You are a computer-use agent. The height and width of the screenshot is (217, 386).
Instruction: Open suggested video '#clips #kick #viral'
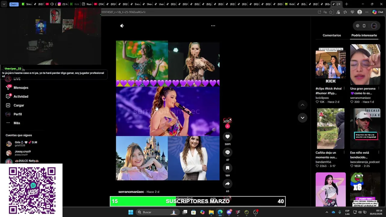(x=331, y=64)
